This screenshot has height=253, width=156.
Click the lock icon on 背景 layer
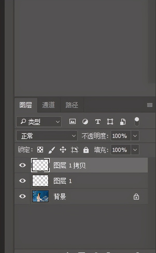[x=136, y=196]
